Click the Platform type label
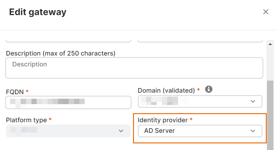Viewport: 277px width, 150px height. click(26, 120)
